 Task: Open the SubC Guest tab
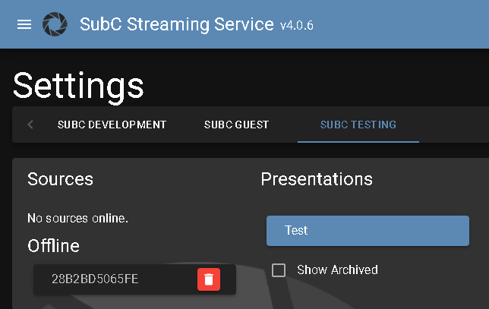(x=236, y=125)
